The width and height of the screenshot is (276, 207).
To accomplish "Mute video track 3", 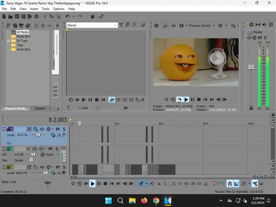I will click(58, 167).
